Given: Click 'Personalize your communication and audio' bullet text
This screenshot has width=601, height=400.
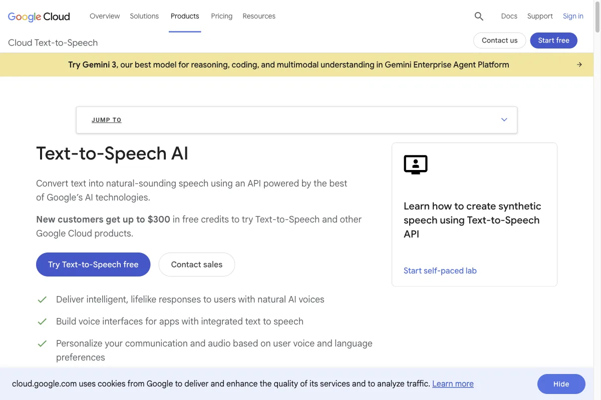Looking at the screenshot, I should point(214,350).
